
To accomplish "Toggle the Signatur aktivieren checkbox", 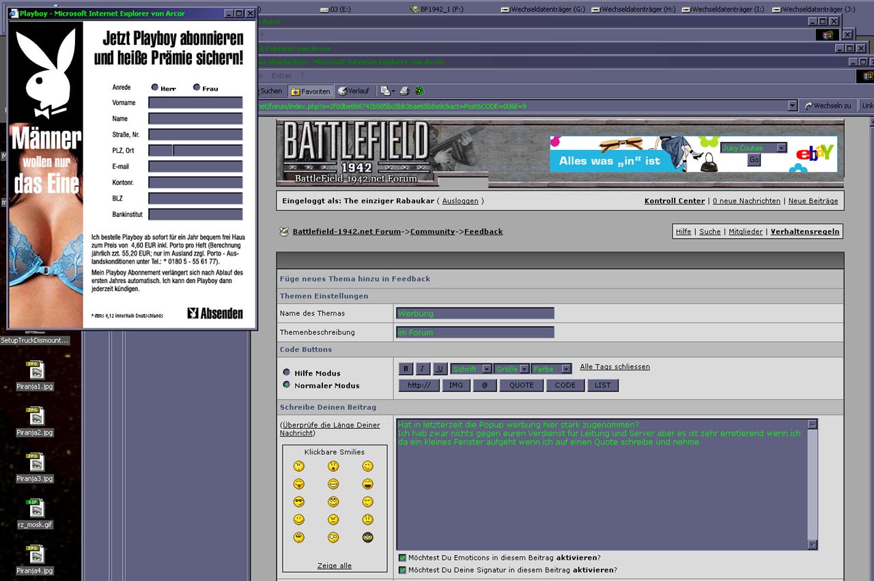I will coord(402,570).
